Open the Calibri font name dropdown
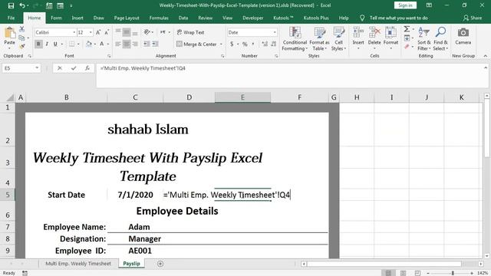The width and height of the screenshot is (491, 276). (74, 32)
